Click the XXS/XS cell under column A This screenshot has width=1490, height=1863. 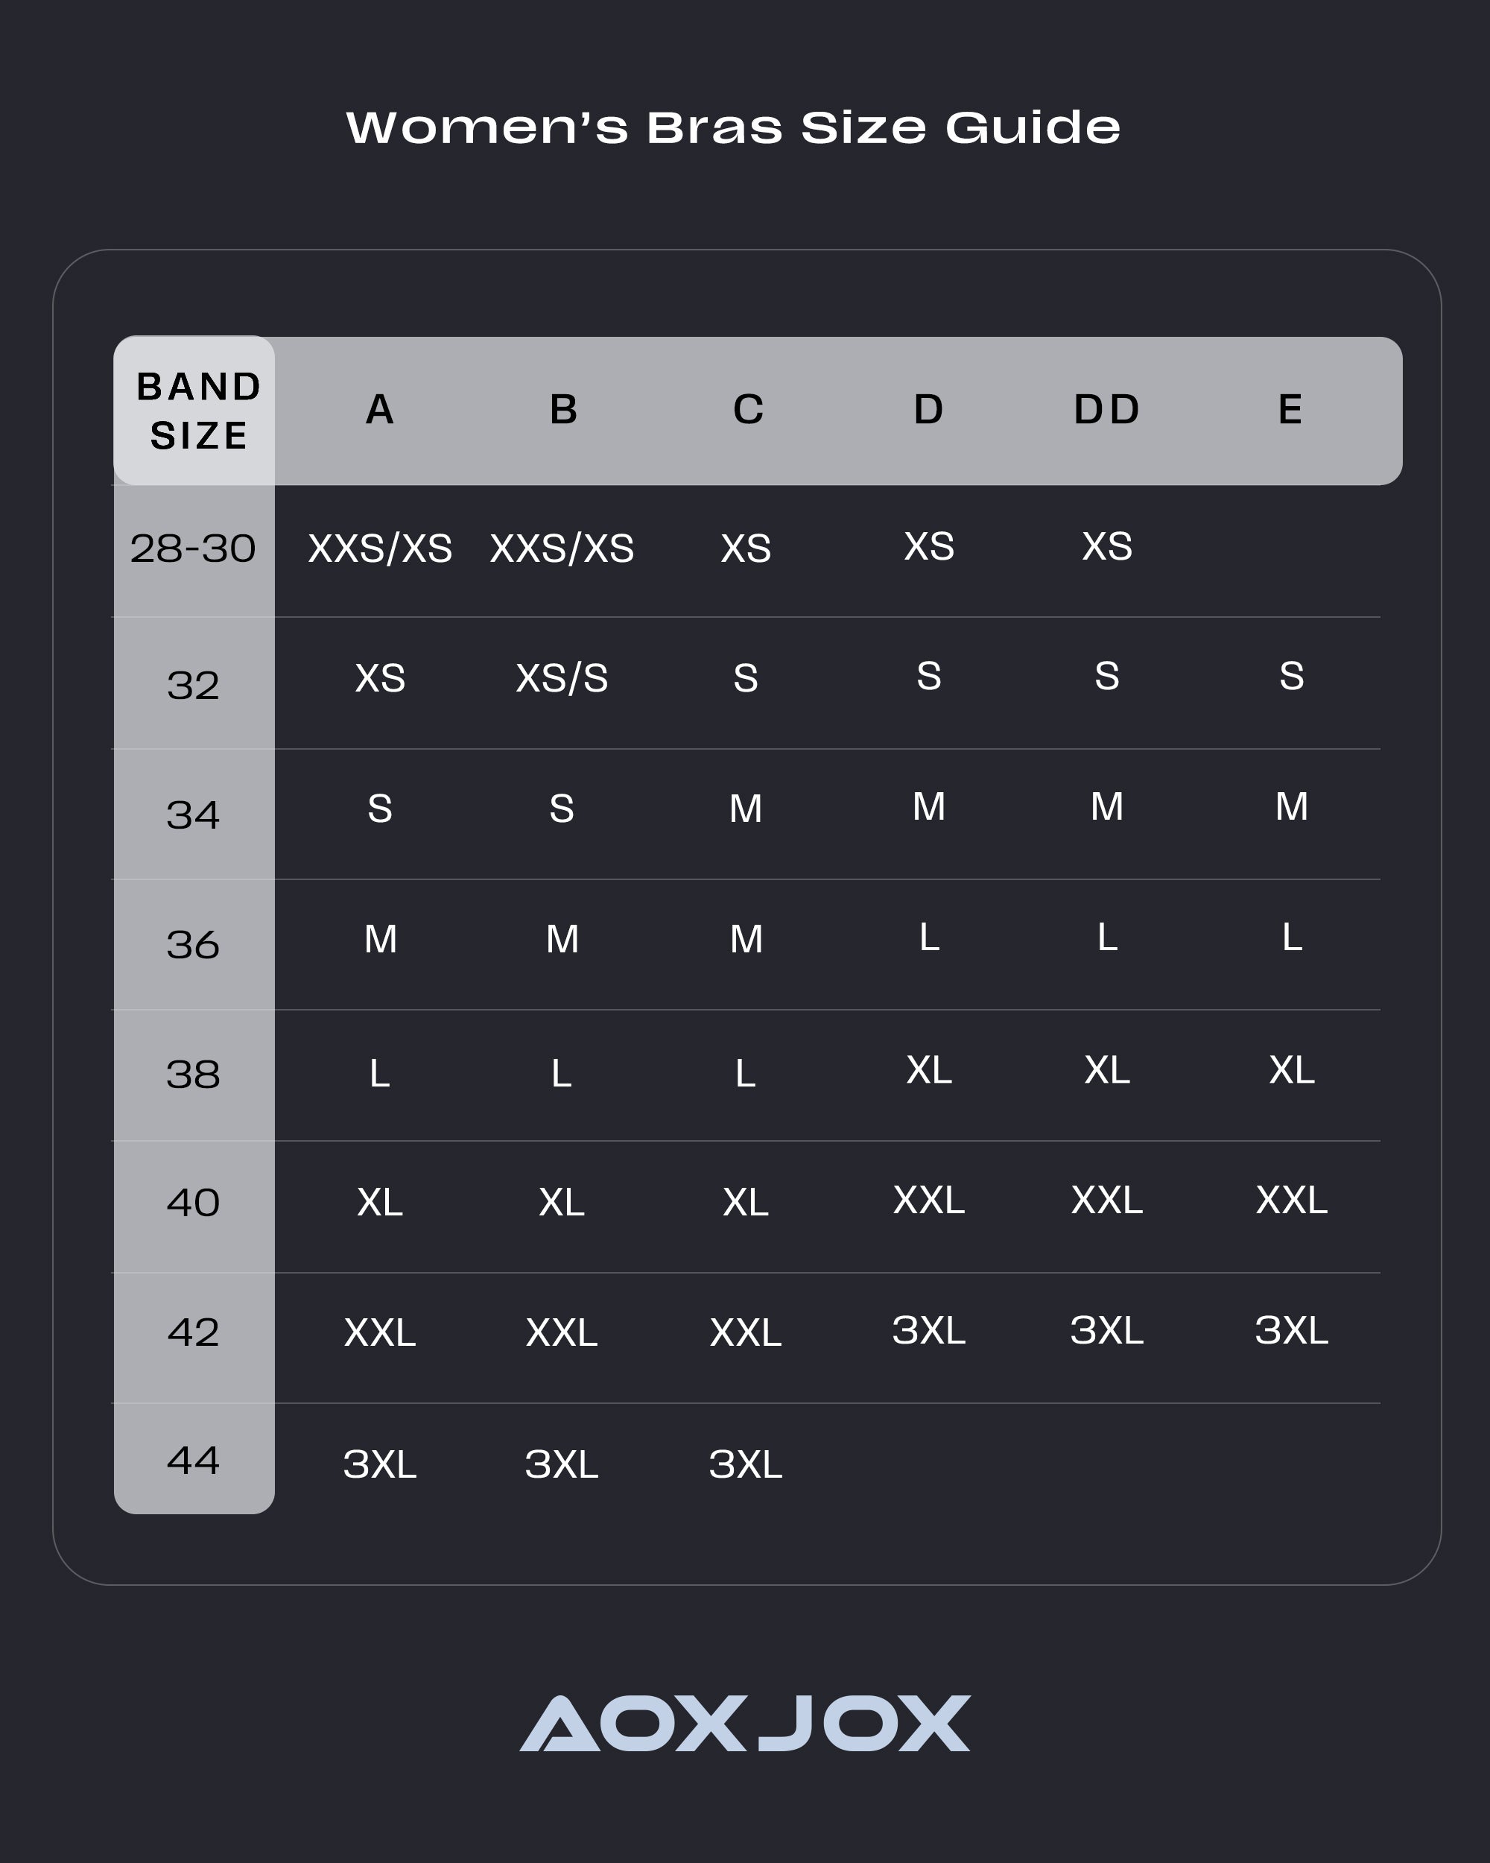380,548
